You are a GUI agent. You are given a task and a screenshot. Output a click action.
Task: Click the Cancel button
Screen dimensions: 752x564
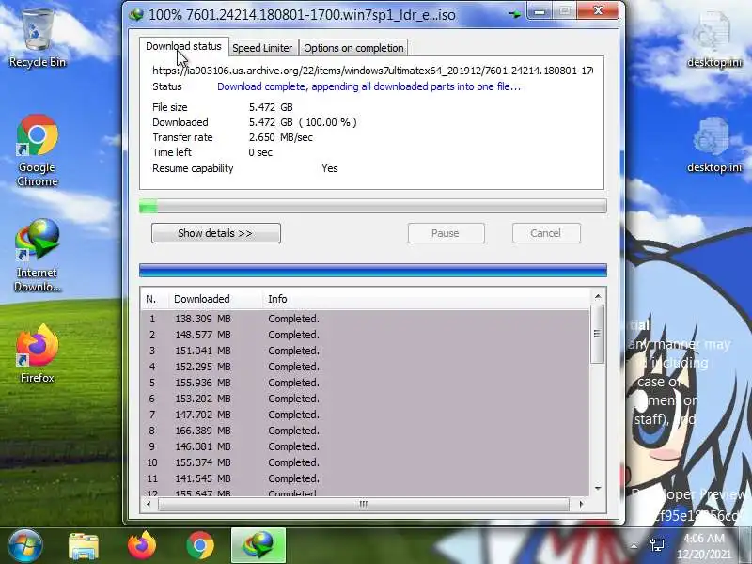[x=546, y=233]
